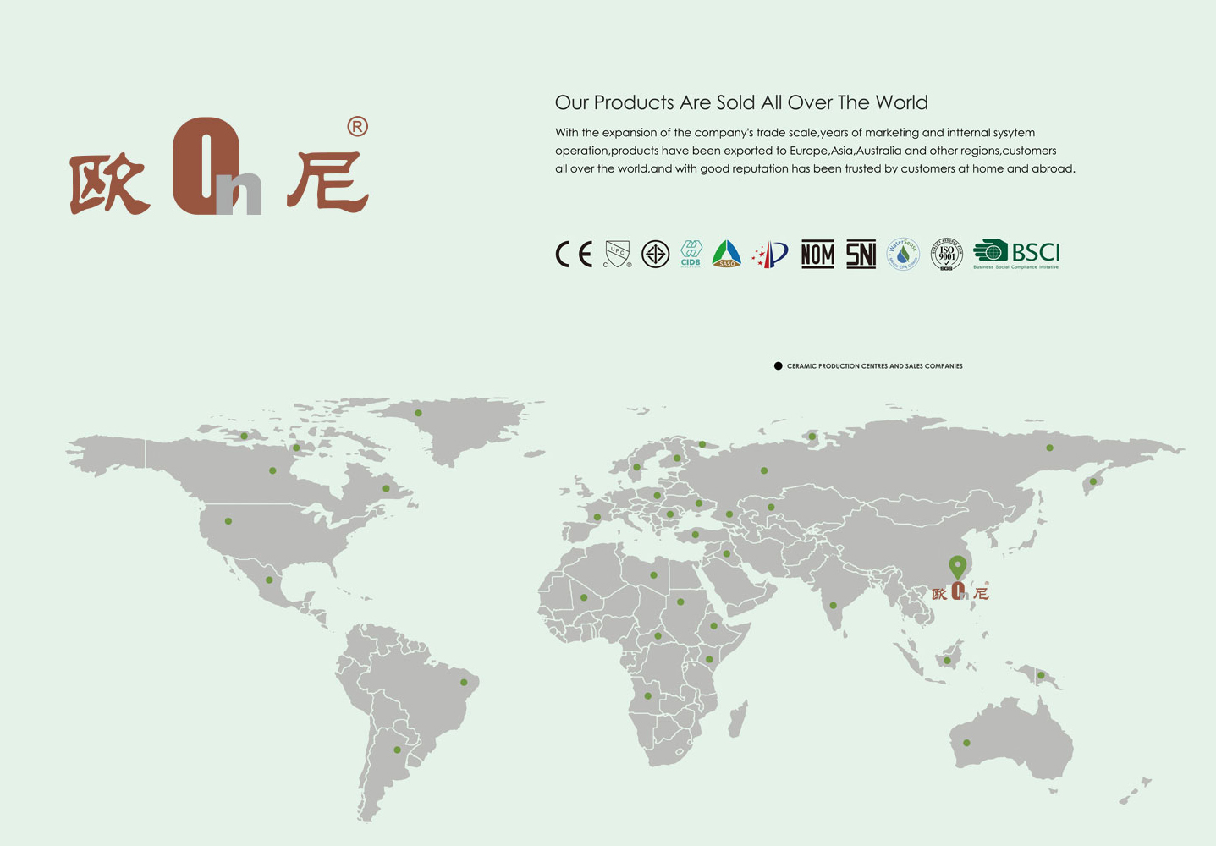Click the CIDB Malaysia certification icon

click(691, 254)
